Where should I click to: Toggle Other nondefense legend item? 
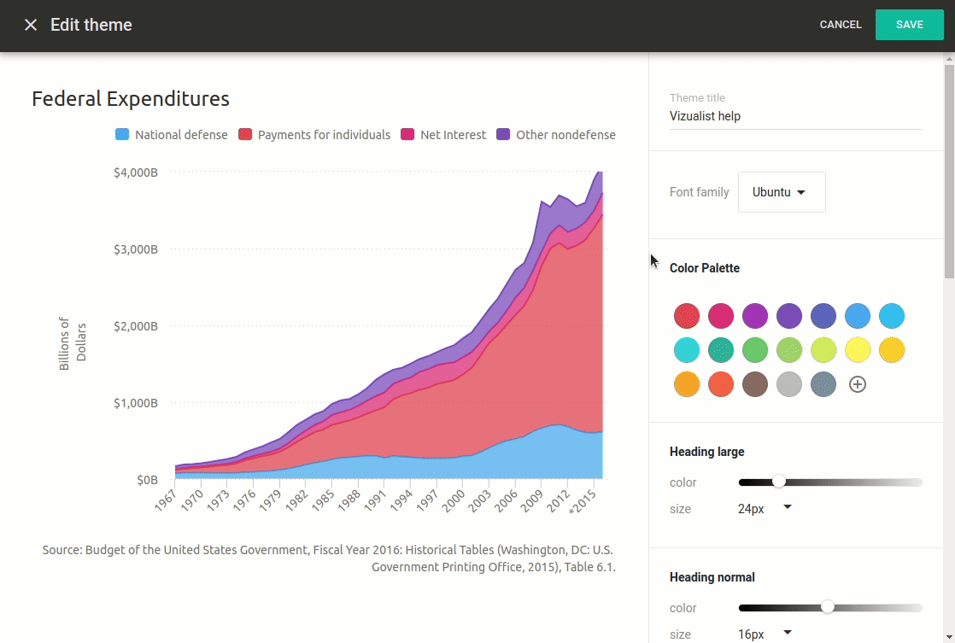(x=555, y=135)
